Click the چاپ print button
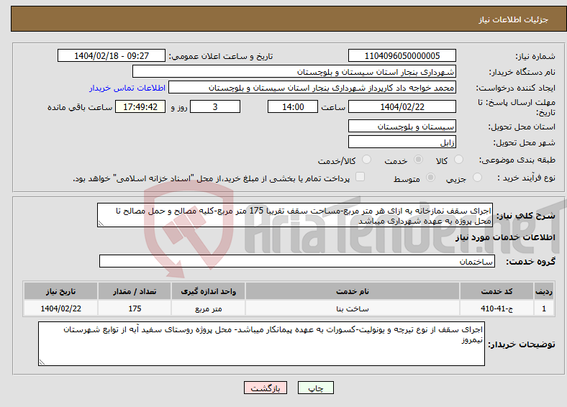 [316, 388]
